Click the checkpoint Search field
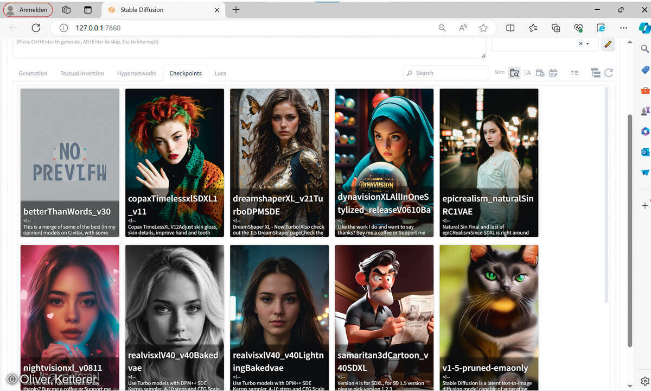Image resolution: width=651 pixels, height=391 pixels. click(446, 73)
